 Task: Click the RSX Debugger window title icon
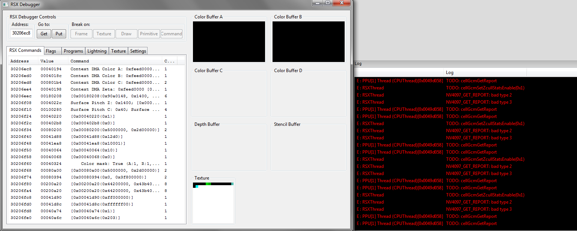[5, 5]
